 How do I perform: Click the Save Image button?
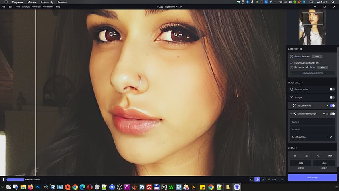click(x=312, y=177)
